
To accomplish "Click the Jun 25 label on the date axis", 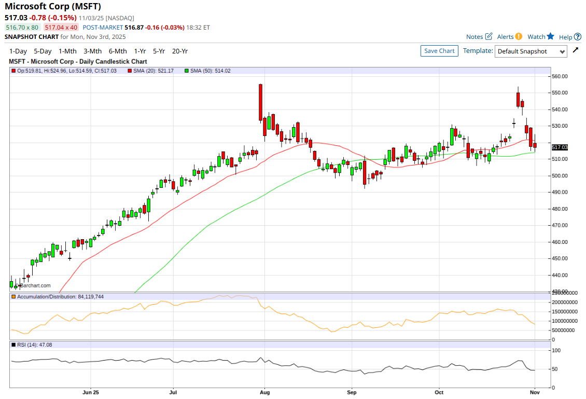I will [91, 392].
